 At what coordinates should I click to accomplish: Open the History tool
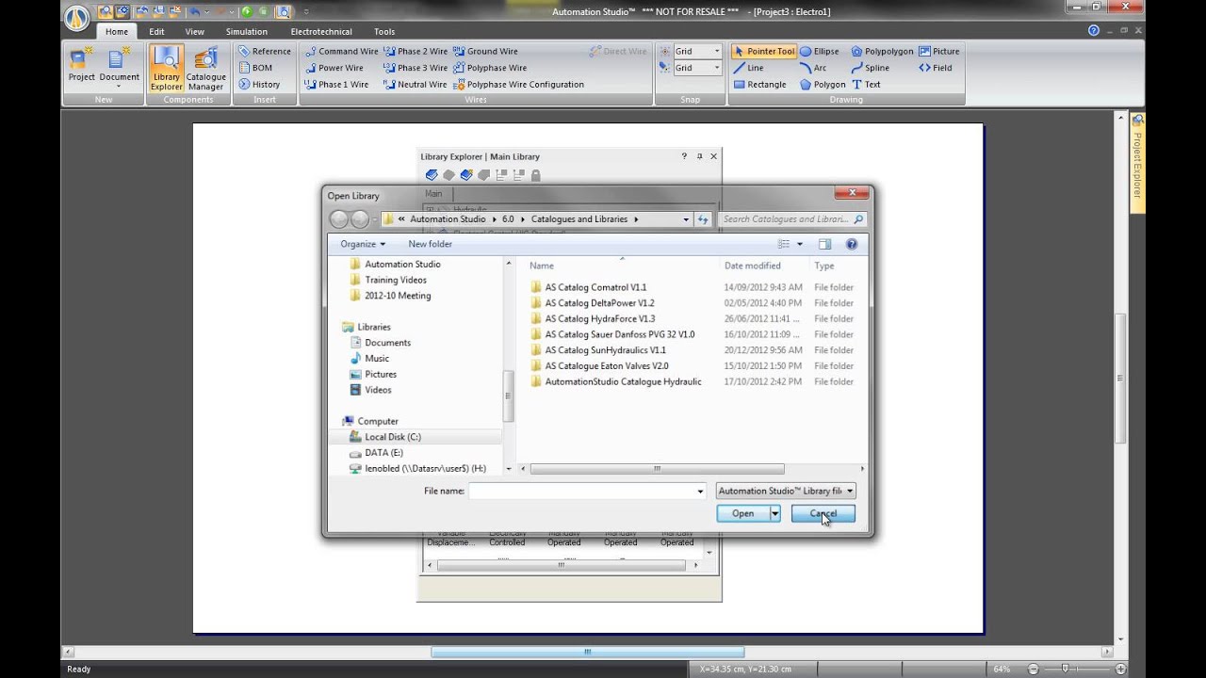[259, 84]
